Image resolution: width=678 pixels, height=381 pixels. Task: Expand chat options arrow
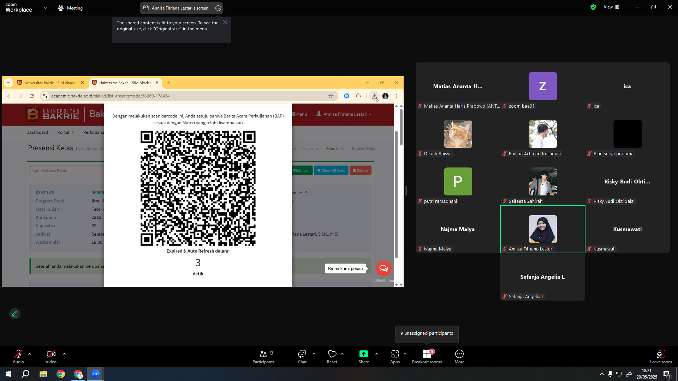(314, 354)
